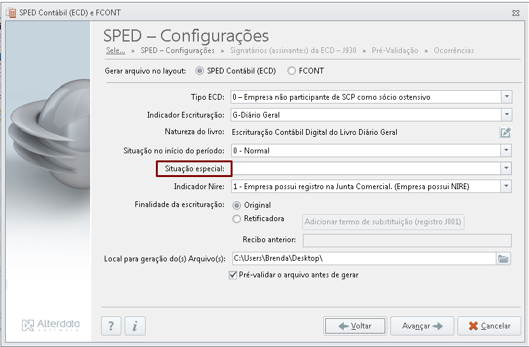
Task: Click the '0 - Normal' value text
Action: pyautogui.click(x=251, y=151)
